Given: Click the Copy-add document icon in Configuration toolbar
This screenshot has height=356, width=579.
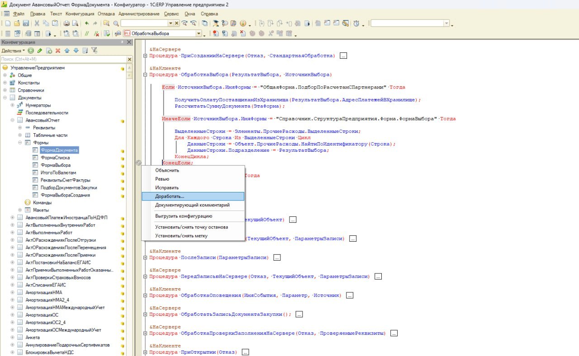Looking at the screenshot, I should coord(49,51).
